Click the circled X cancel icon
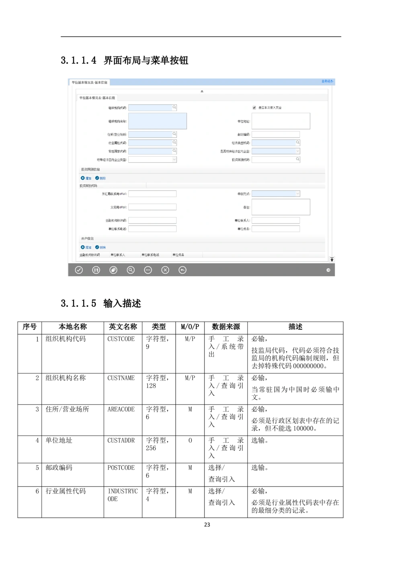 click(165, 270)
